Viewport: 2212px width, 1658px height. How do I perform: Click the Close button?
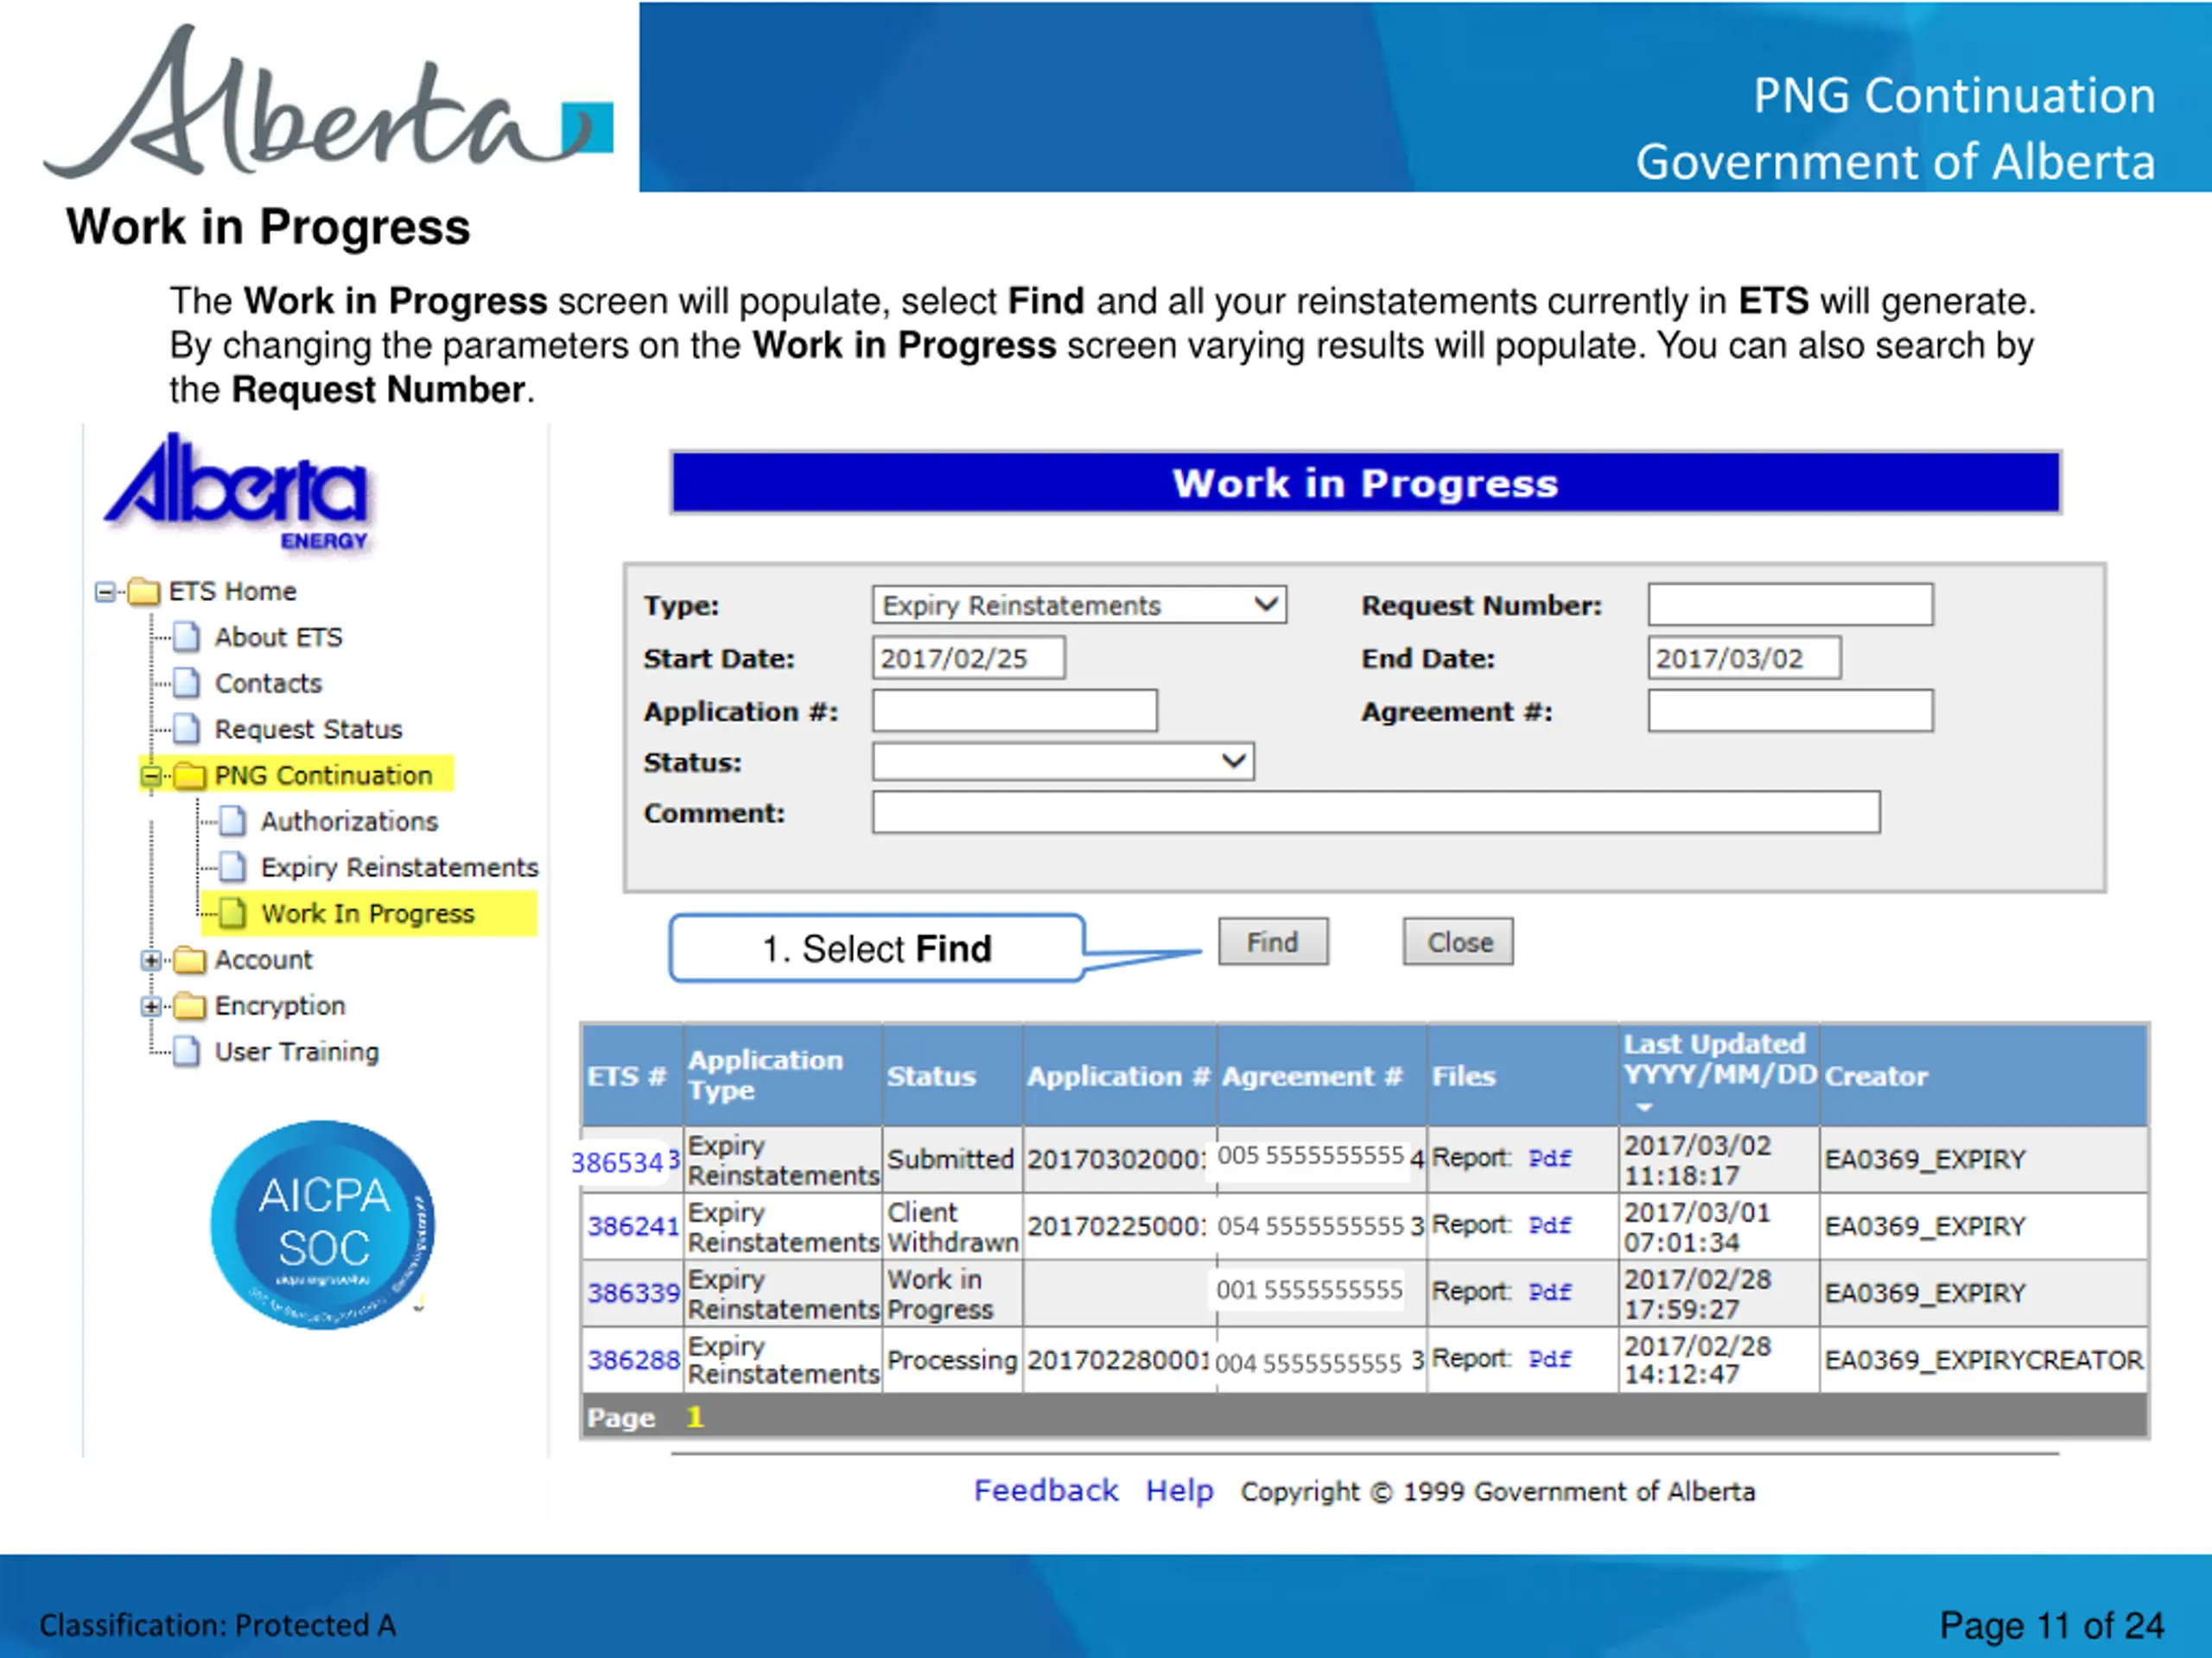pyautogui.click(x=1459, y=942)
